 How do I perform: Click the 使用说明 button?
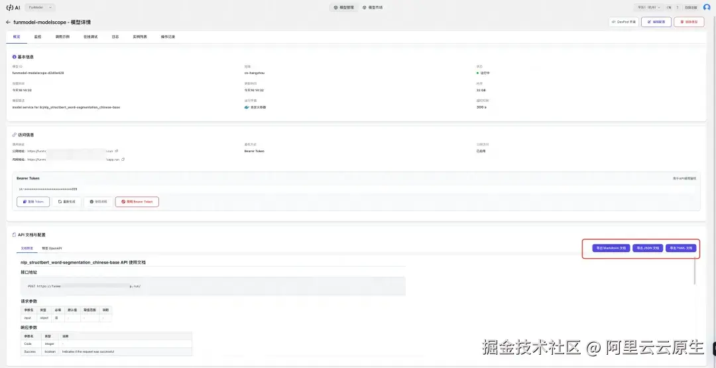pyautogui.click(x=98, y=202)
